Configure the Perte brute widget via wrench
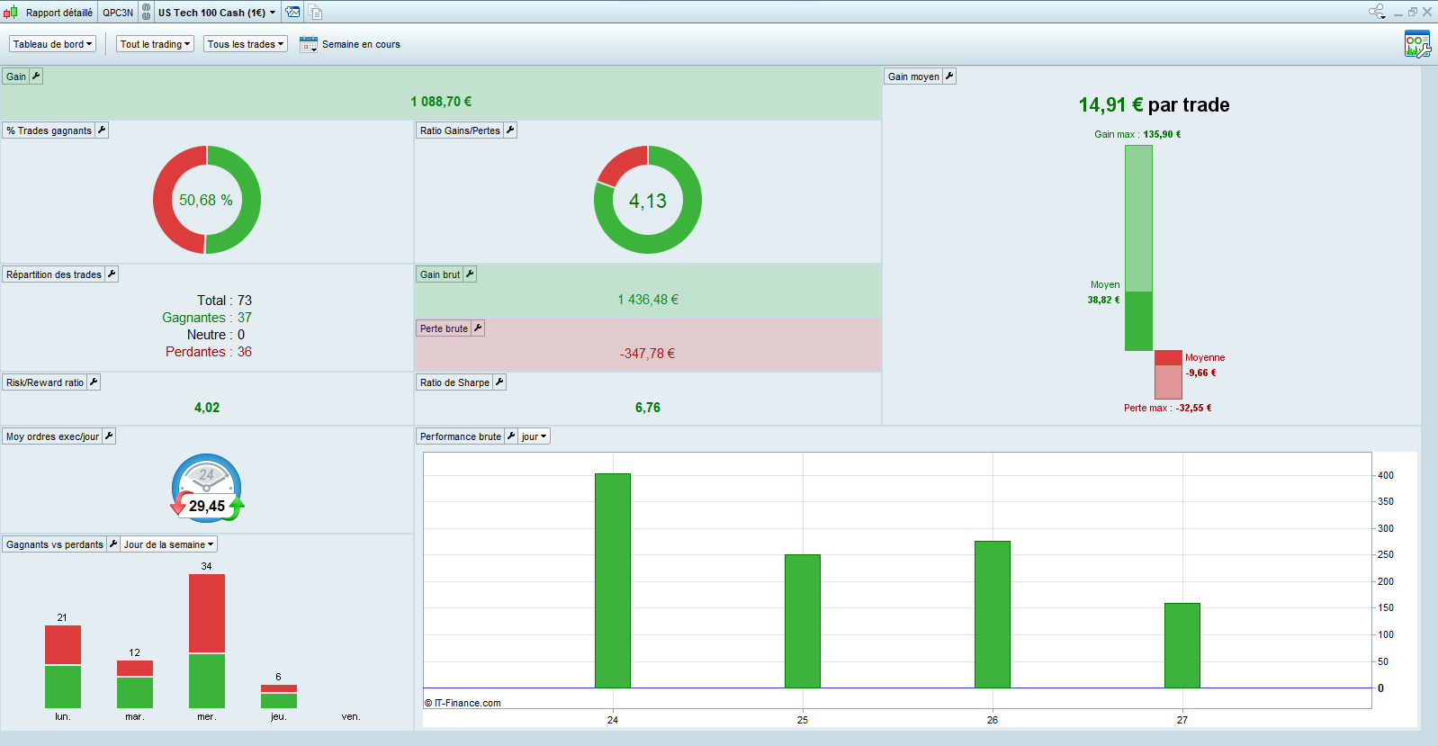 478,328
